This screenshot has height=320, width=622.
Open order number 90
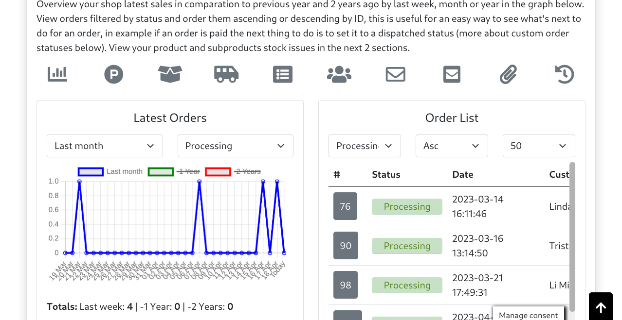pyautogui.click(x=346, y=246)
